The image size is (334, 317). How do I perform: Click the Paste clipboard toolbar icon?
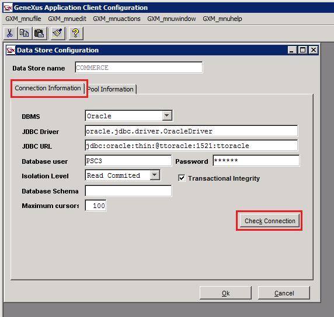pos(39,33)
